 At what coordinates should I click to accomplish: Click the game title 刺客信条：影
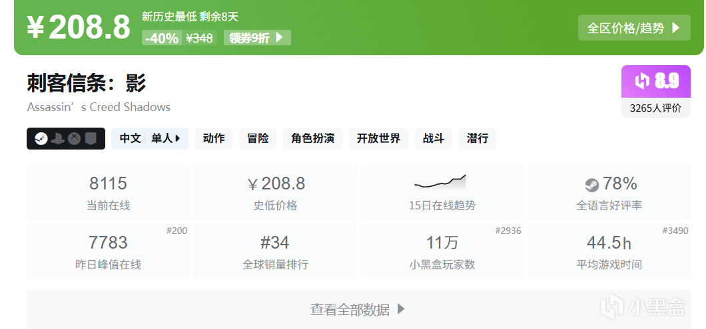[87, 83]
